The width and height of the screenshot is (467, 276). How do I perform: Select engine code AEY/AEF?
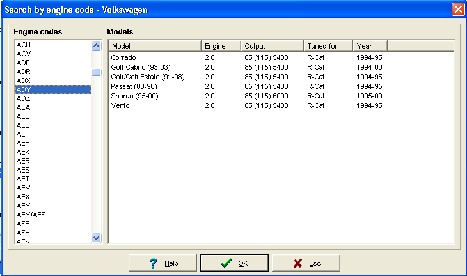point(53,215)
